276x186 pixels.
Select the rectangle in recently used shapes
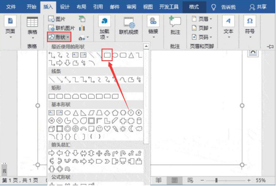tap(107, 55)
